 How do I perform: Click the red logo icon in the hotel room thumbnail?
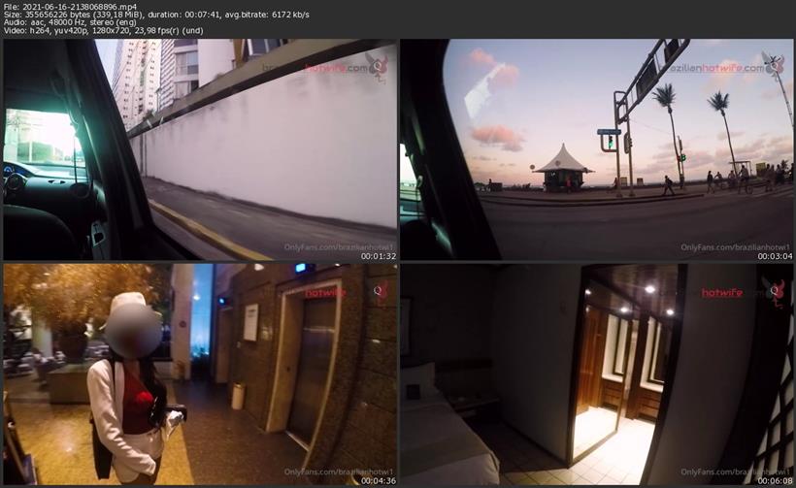pos(774,290)
